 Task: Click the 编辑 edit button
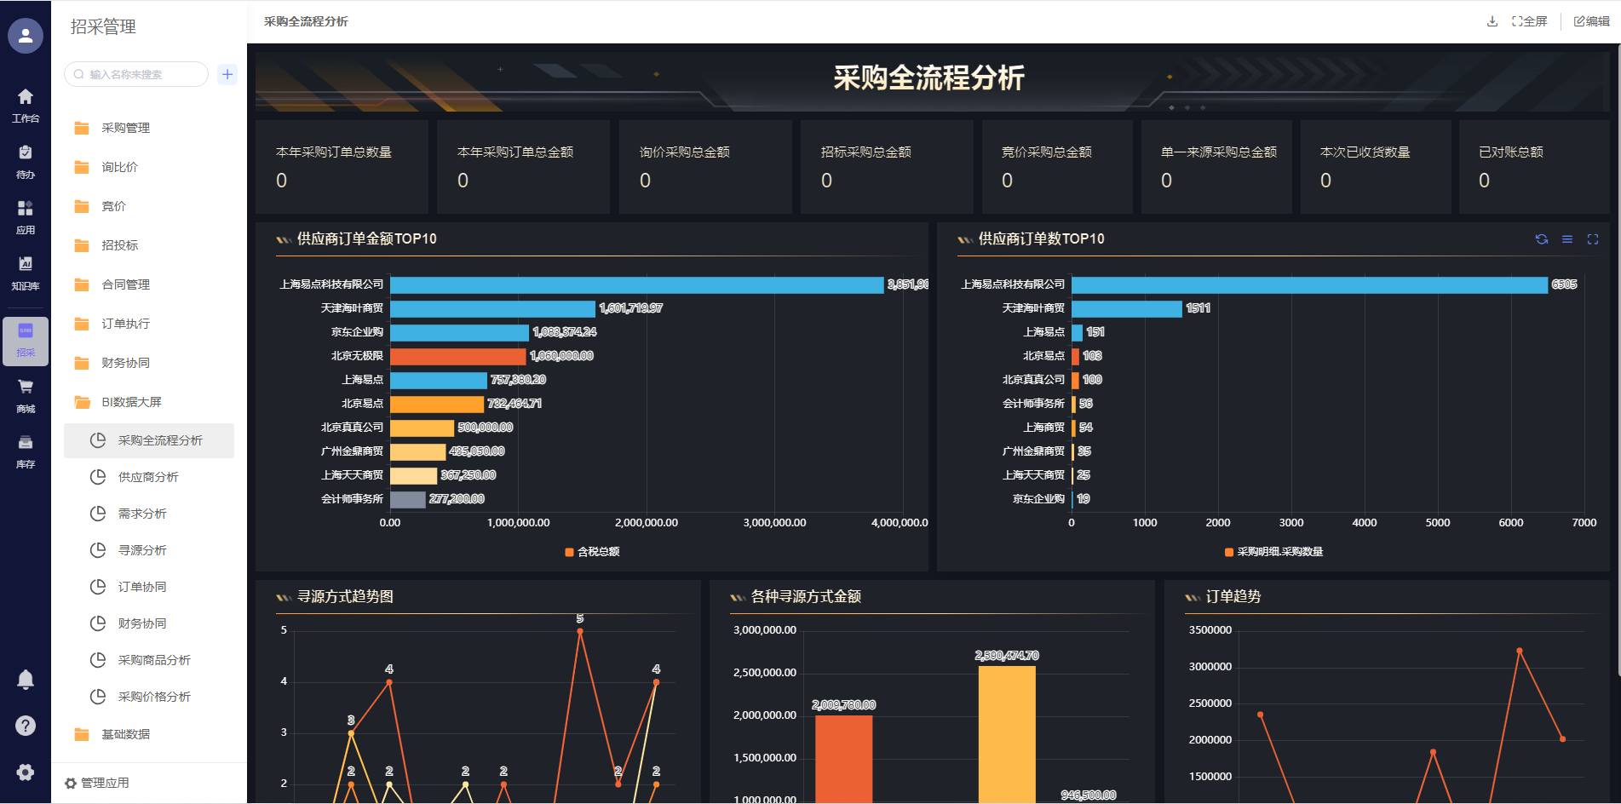[x=1591, y=21]
